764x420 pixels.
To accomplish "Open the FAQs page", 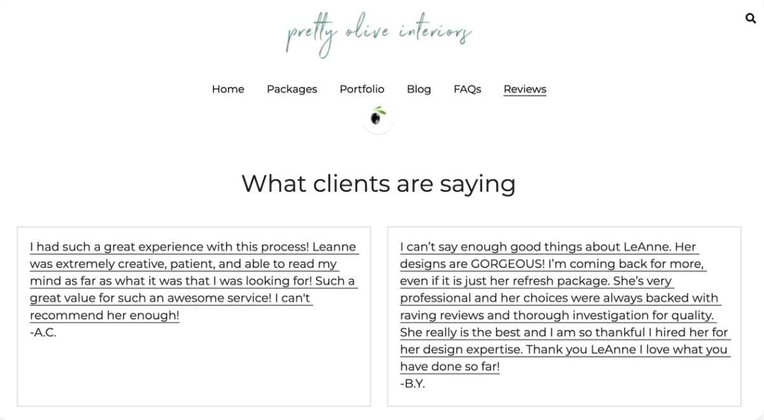I will point(467,89).
